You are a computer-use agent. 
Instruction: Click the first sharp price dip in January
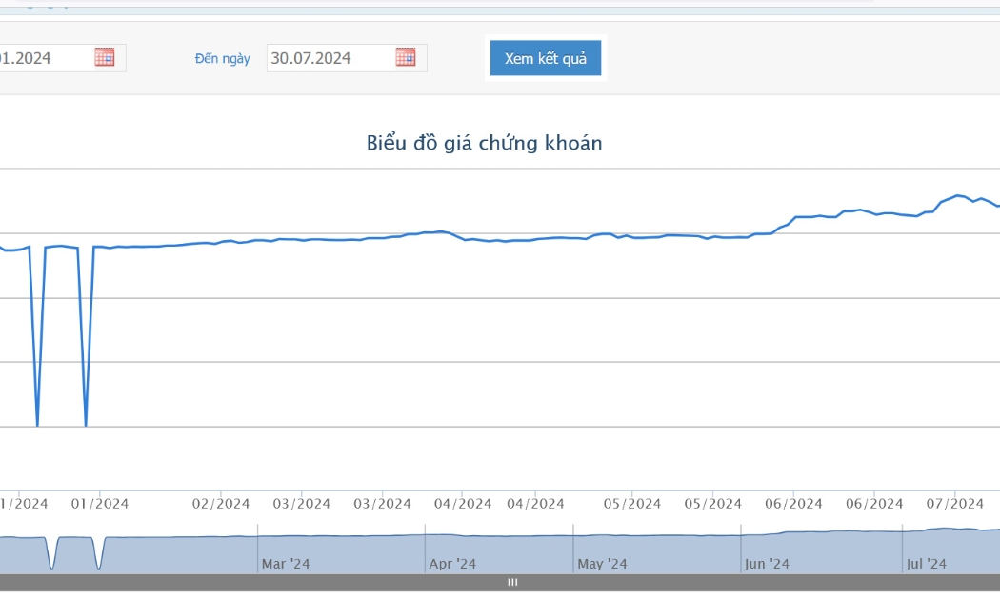pyautogui.click(x=38, y=425)
